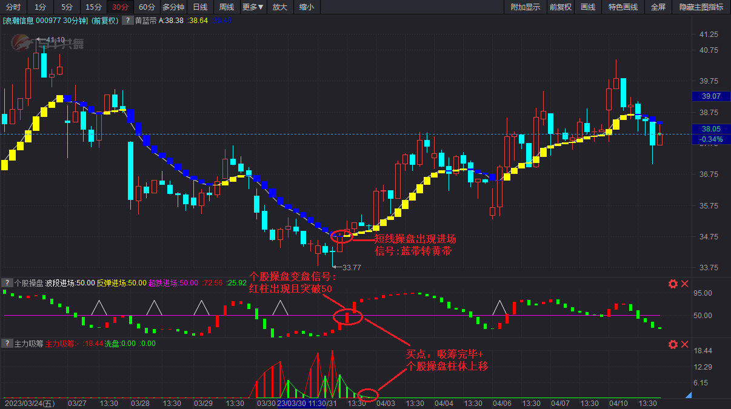Screen dimensions: 731x409
Task: Open 特色画线 special drawing tools
Action: [x=623, y=7]
